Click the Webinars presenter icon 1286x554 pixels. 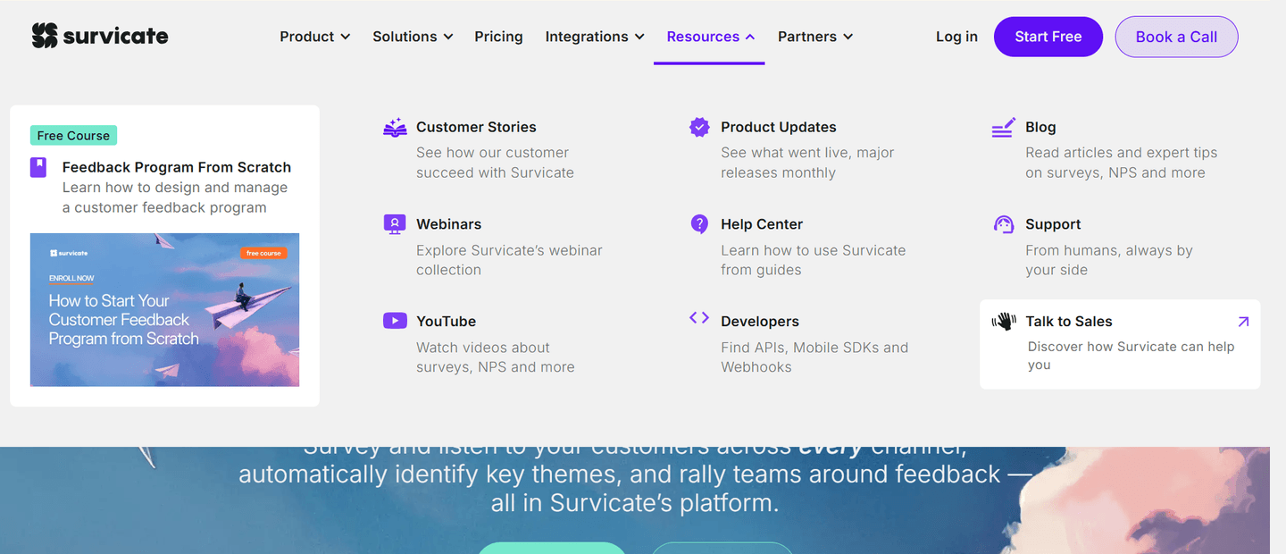(395, 224)
